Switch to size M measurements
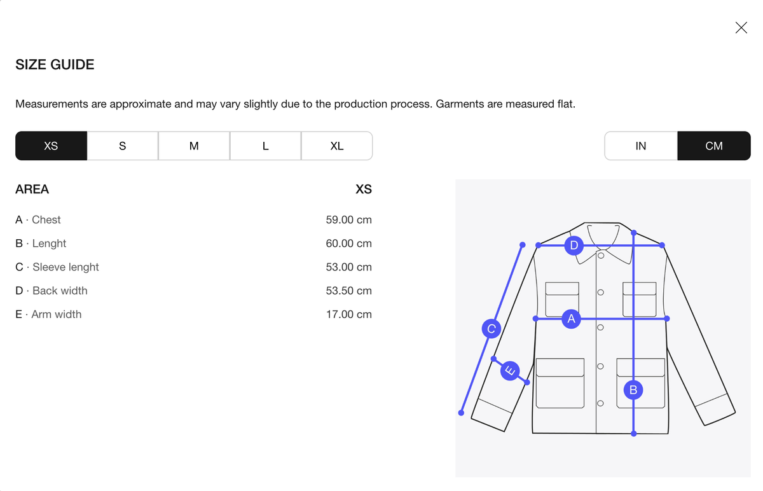 (194, 146)
